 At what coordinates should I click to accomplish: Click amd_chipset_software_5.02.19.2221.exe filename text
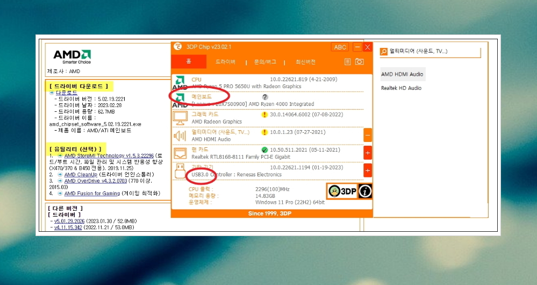tap(95, 124)
